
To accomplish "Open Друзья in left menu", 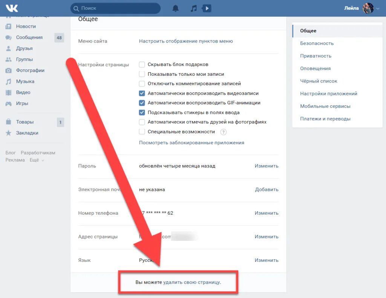I will tap(24, 49).
